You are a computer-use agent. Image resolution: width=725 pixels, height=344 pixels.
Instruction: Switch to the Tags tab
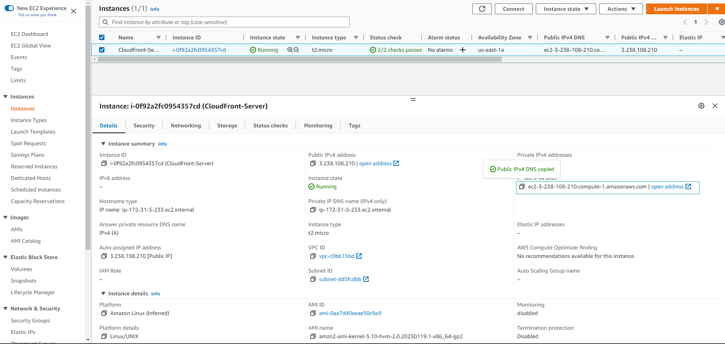click(354, 125)
